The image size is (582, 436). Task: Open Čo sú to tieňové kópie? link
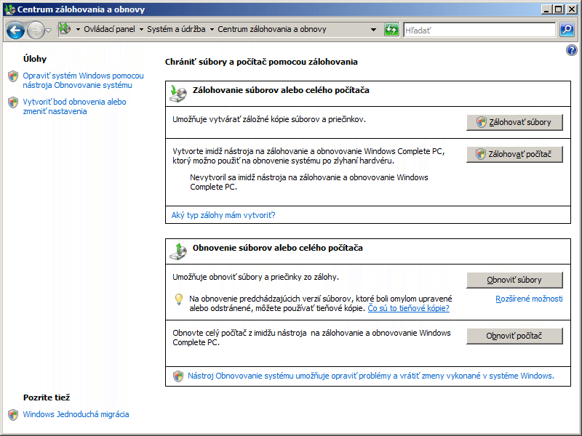pos(408,308)
